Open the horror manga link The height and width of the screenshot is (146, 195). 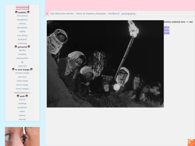pos(22,85)
